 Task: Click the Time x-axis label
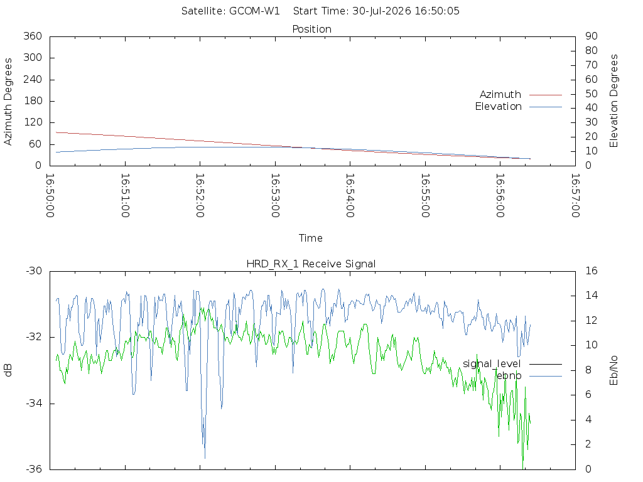coord(310,238)
